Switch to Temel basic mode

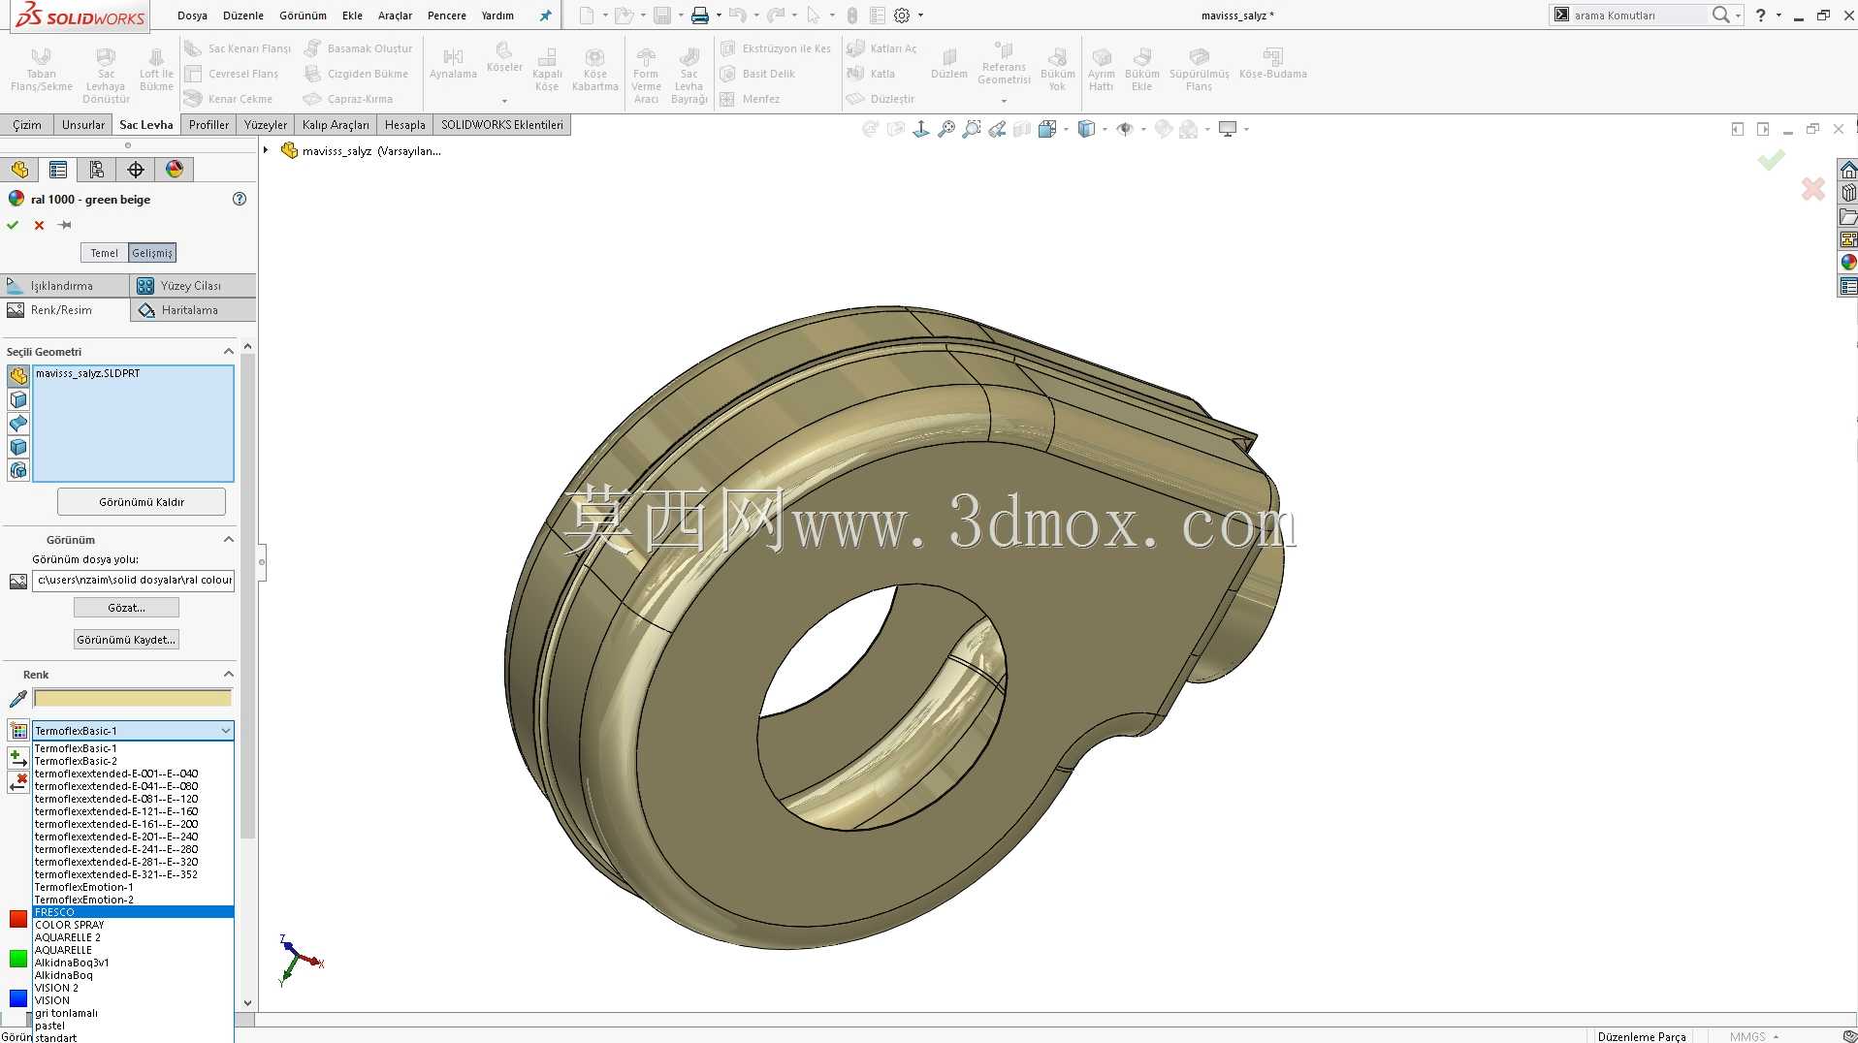point(104,253)
